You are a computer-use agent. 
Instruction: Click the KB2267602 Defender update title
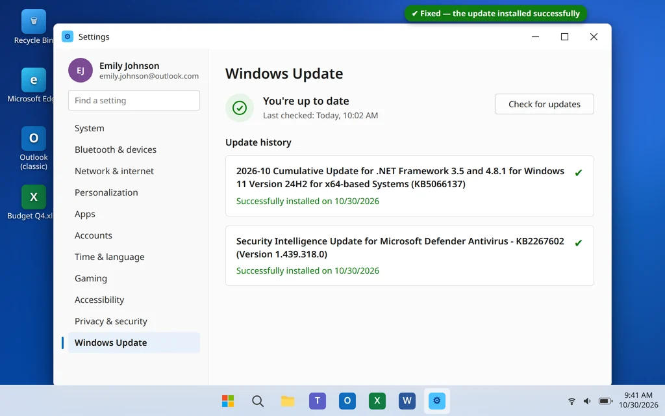coord(400,248)
